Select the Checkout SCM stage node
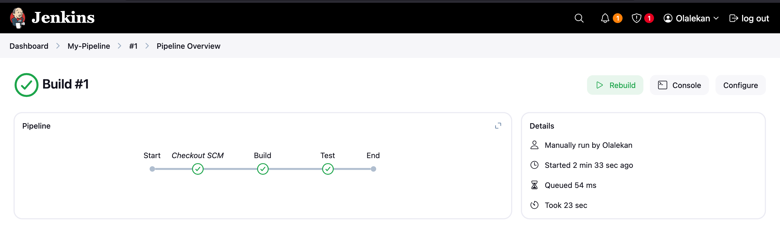The width and height of the screenshot is (780, 235). tap(198, 169)
